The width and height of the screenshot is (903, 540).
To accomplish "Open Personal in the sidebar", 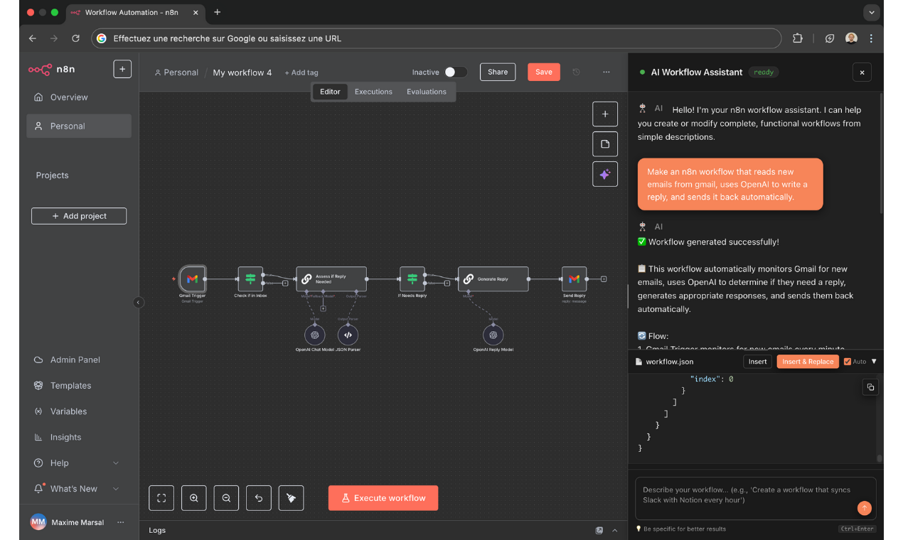I will pos(79,126).
